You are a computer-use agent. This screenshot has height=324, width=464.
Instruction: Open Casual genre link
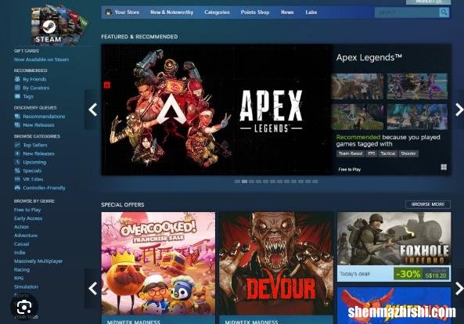coord(21,244)
